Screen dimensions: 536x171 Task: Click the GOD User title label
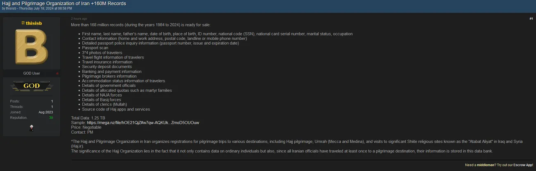[x=32, y=73]
